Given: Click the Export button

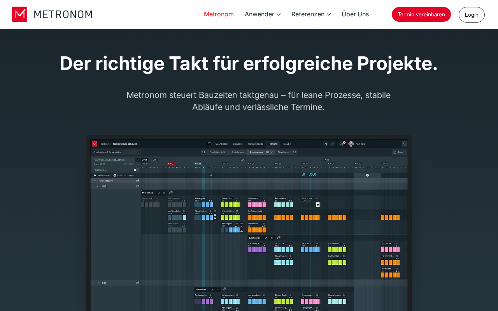Looking at the screenshot, I should click(399, 152).
